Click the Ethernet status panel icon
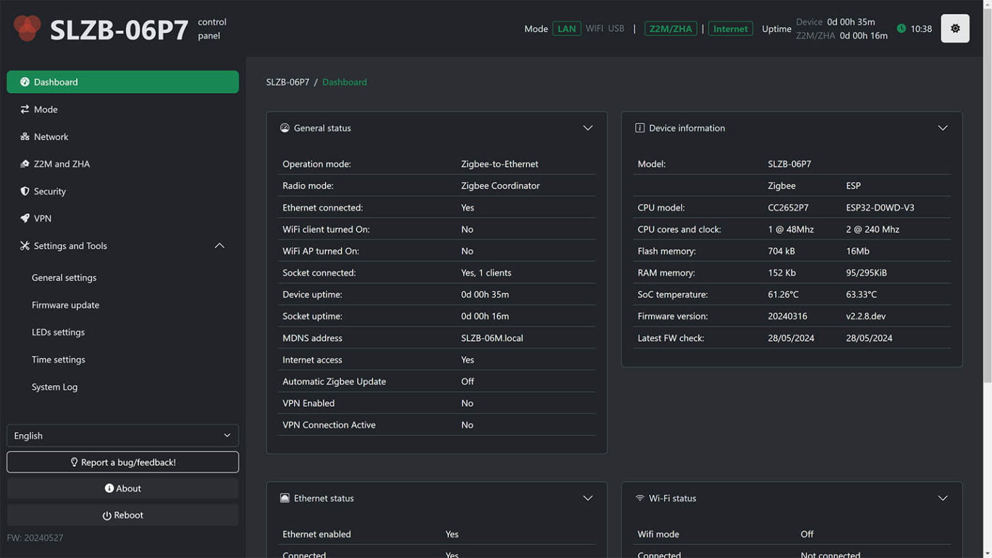The width and height of the screenshot is (992, 558). point(284,498)
